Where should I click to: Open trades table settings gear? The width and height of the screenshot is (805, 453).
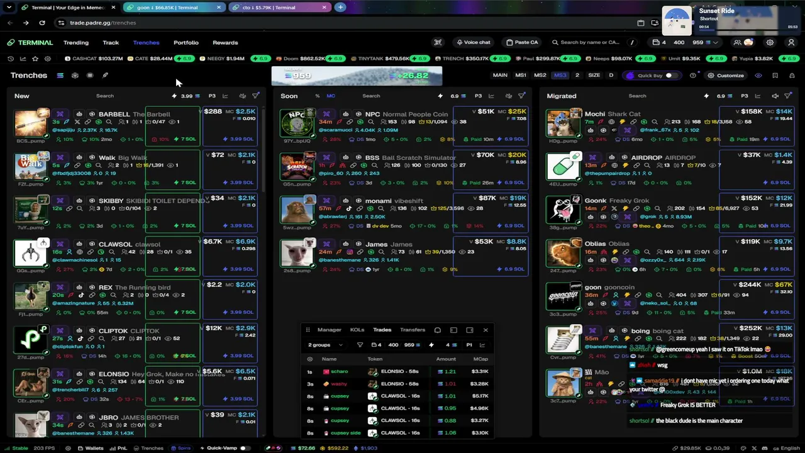point(309,359)
